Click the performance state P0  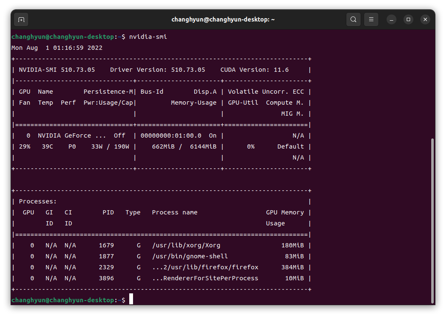coord(72,147)
